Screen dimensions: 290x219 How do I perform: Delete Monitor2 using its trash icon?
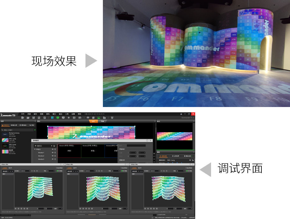tap(55, 156)
